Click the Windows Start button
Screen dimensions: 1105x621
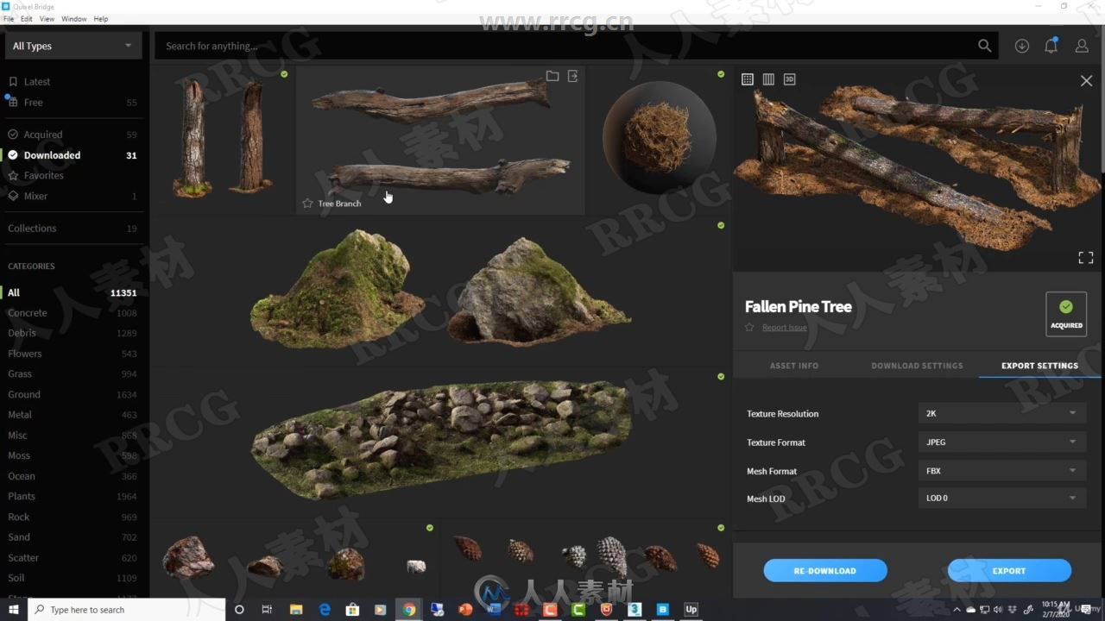(x=14, y=609)
